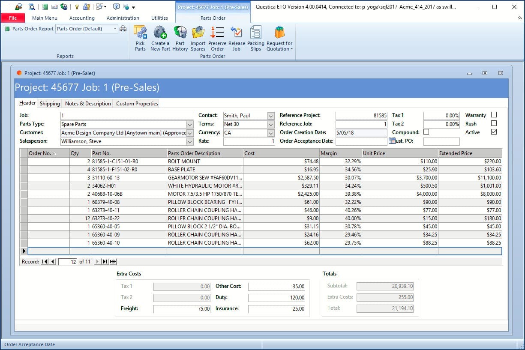Click the printer icon beside the report selector
525x350 pixels.
coord(123,29)
